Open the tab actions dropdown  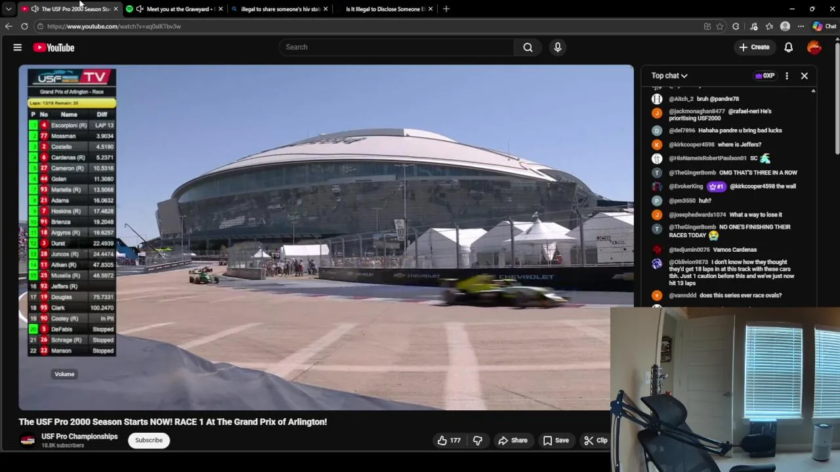click(x=9, y=9)
